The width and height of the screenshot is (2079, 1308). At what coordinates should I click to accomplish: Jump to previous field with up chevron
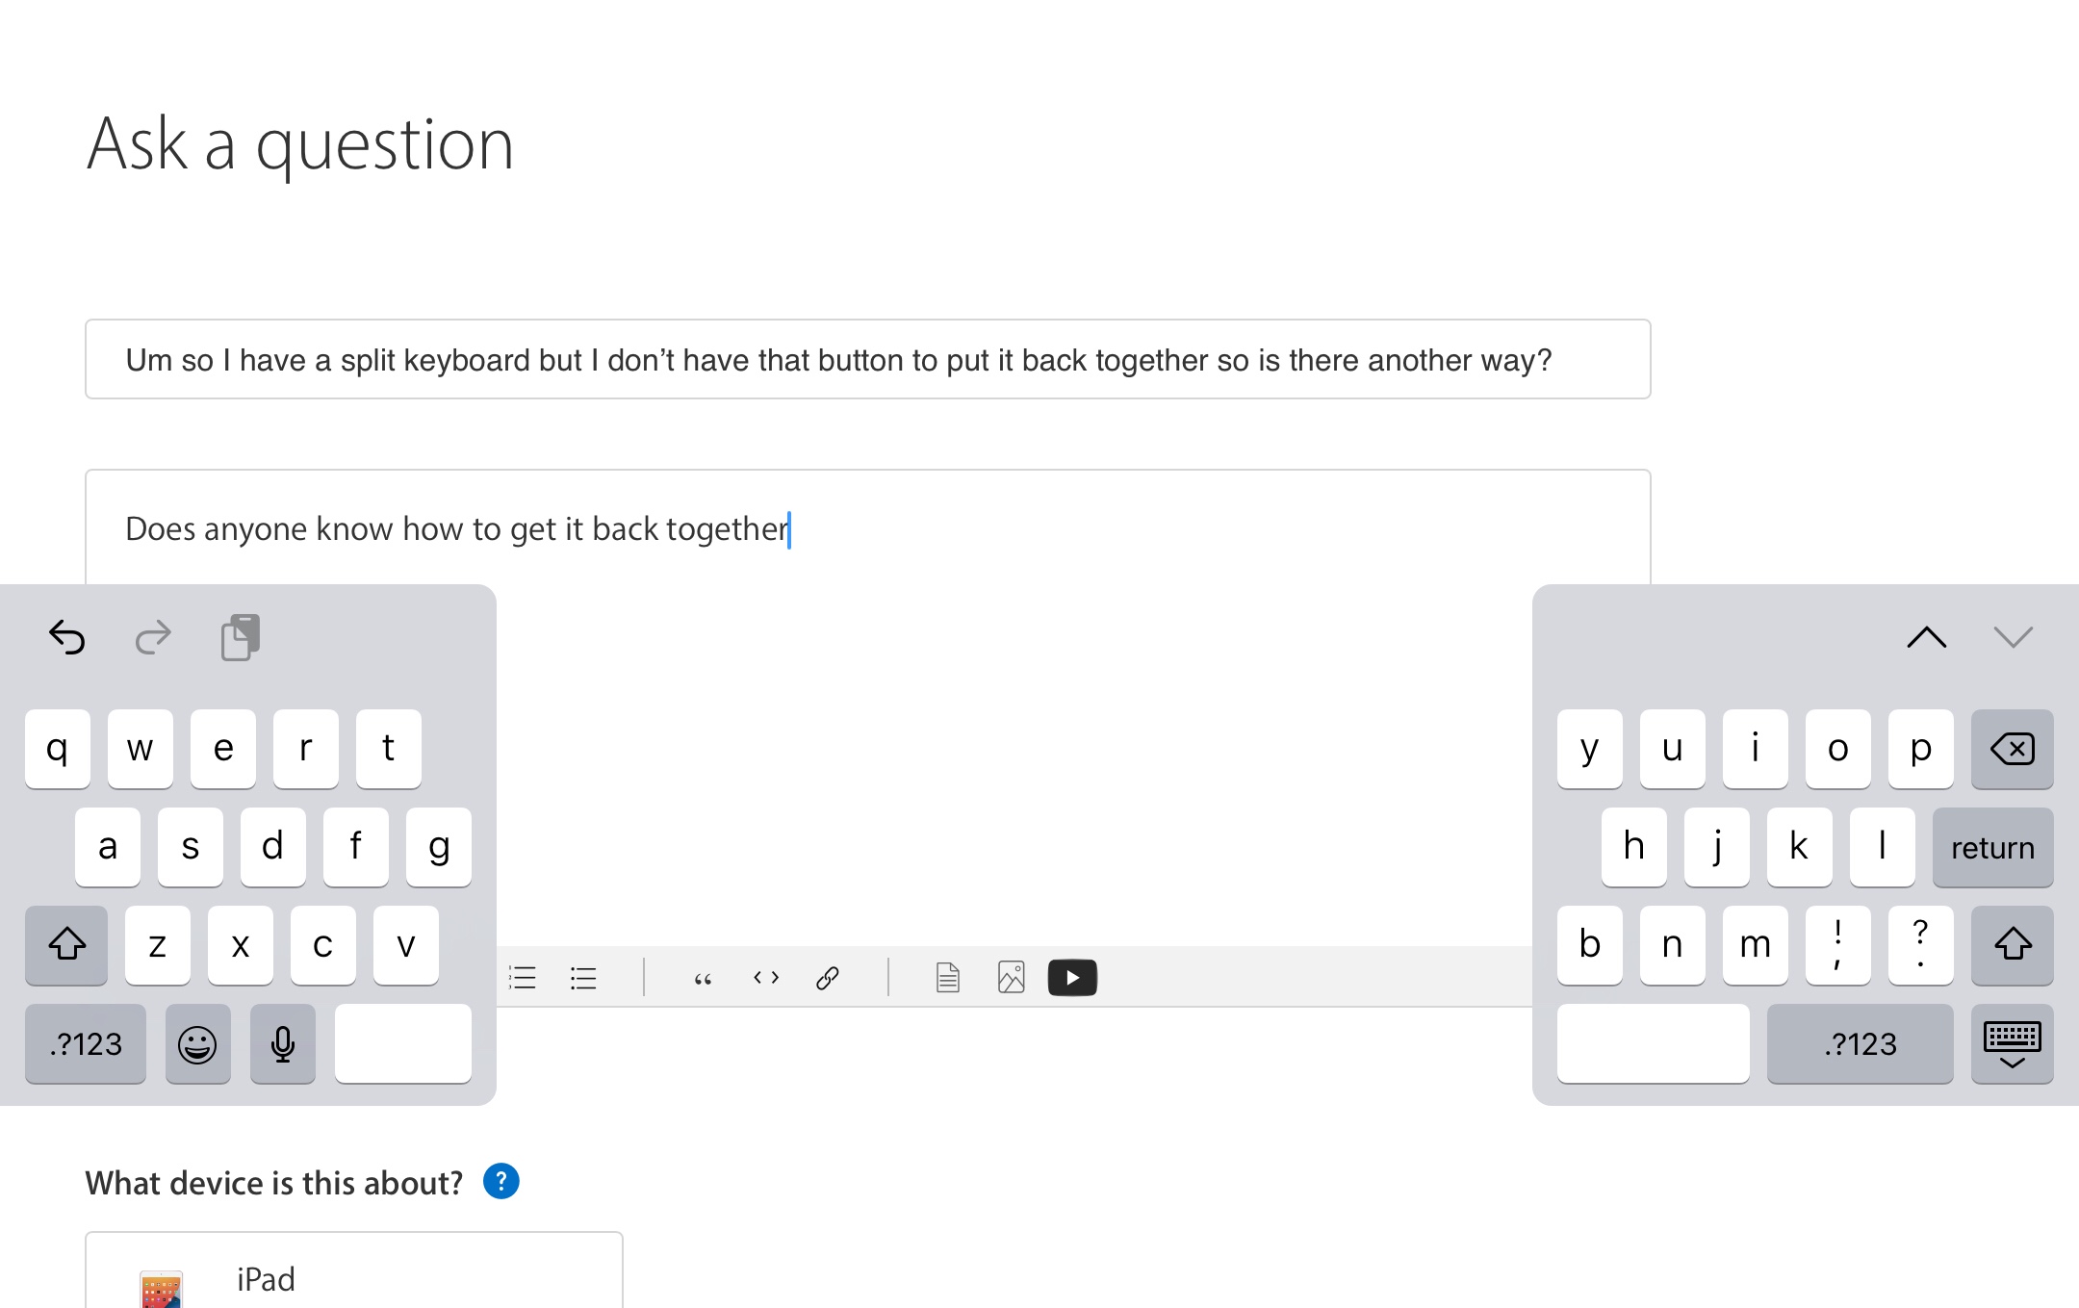coord(1926,637)
